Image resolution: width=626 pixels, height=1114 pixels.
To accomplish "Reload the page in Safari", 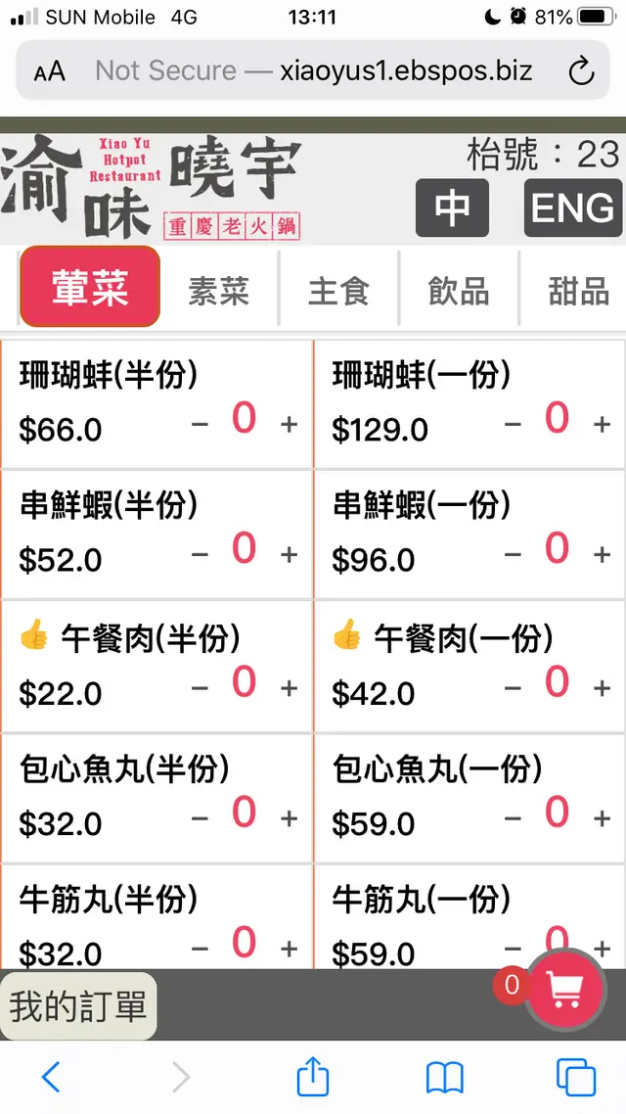I will [581, 70].
